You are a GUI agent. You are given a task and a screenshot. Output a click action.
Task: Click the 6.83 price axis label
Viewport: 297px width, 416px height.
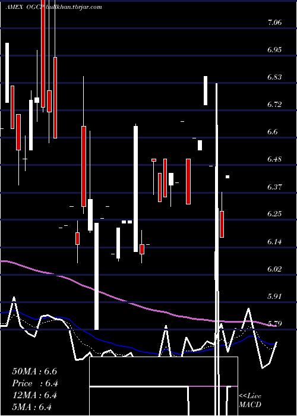tap(274, 77)
